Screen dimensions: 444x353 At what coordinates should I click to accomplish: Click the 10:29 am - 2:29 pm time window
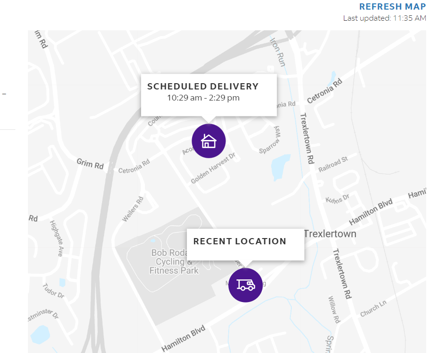tap(203, 98)
